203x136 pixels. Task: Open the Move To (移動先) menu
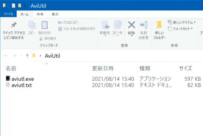(x=105, y=28)
